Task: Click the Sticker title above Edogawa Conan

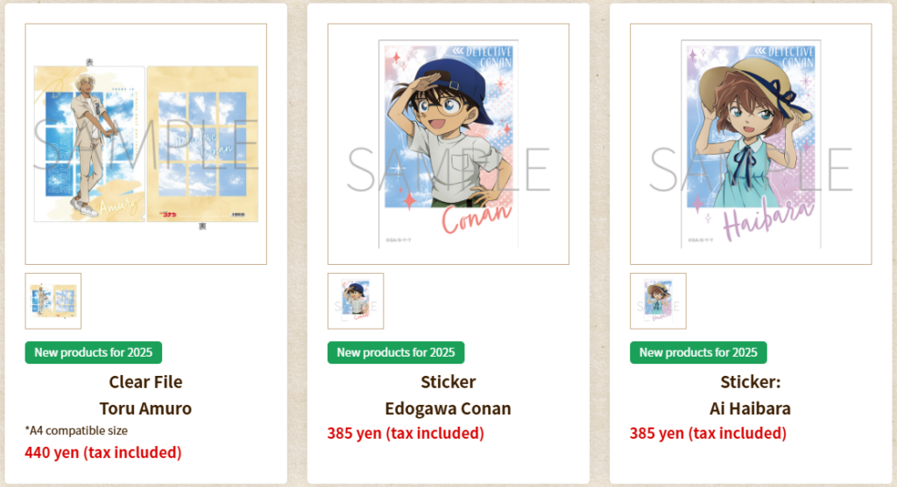Action: coord(448,381)
